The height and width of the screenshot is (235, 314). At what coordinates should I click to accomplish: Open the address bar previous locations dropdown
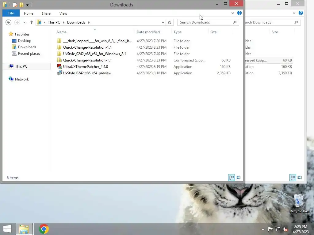[x=163, y=22]
